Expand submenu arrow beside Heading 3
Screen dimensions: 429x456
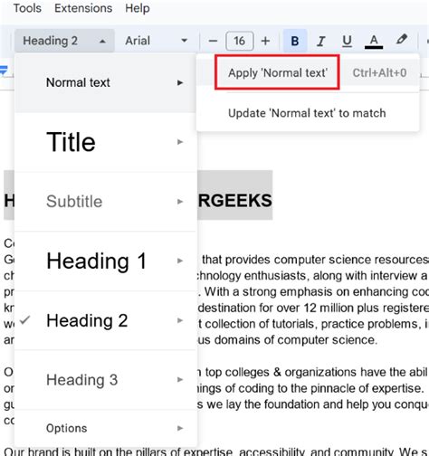[x=180, y=379]
